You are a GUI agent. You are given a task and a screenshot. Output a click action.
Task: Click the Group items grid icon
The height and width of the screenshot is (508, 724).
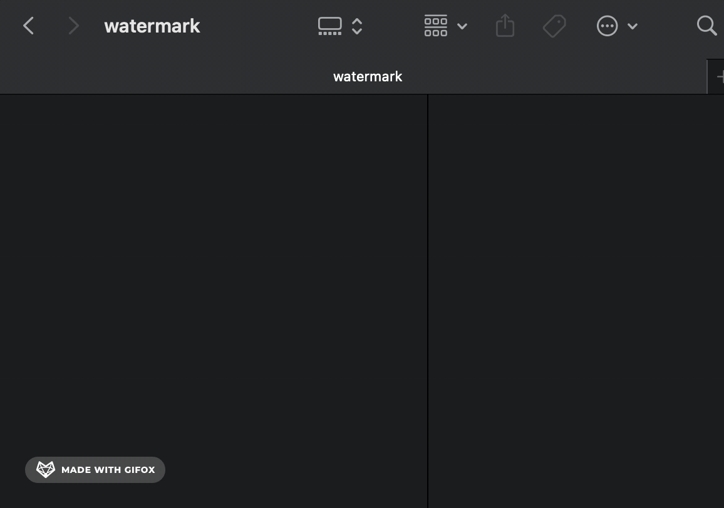point(435,26)
